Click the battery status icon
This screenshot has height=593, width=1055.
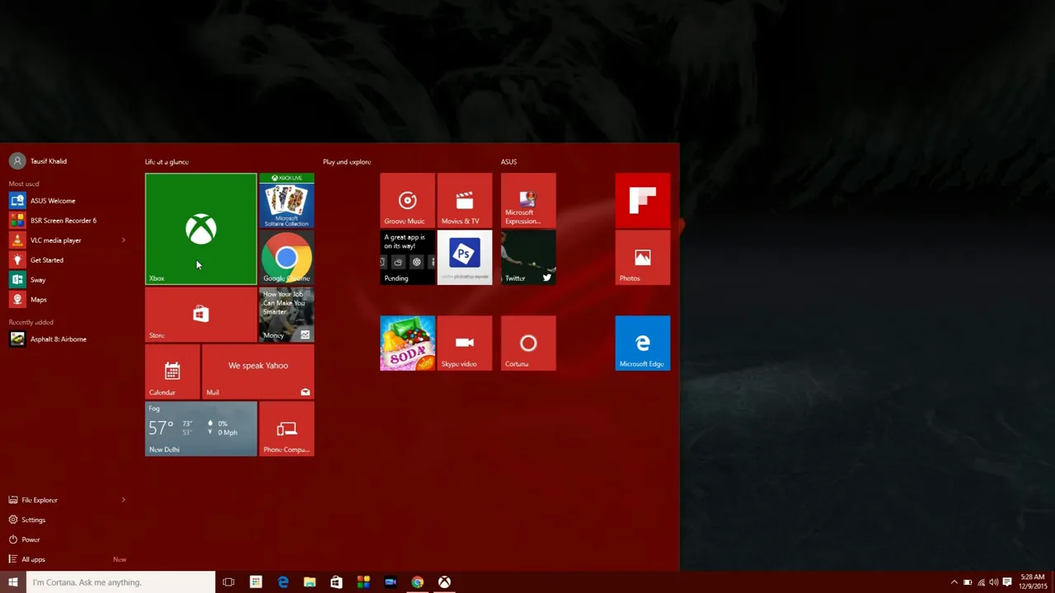(968, 582)
